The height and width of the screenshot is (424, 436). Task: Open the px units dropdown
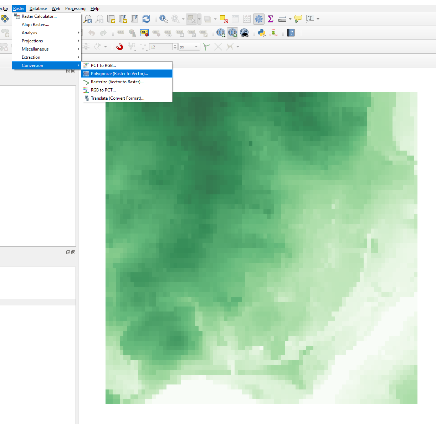point(189,47)
